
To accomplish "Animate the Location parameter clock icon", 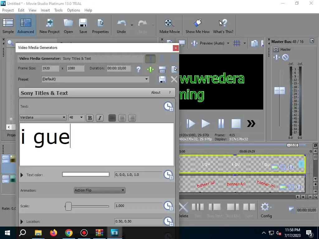I will coord(169,221).
